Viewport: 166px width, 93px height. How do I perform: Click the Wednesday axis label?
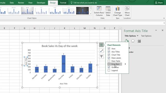52,78
